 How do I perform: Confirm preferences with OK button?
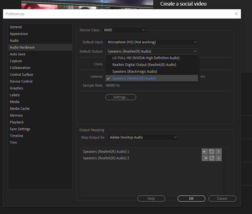click(x=191, y=199)
